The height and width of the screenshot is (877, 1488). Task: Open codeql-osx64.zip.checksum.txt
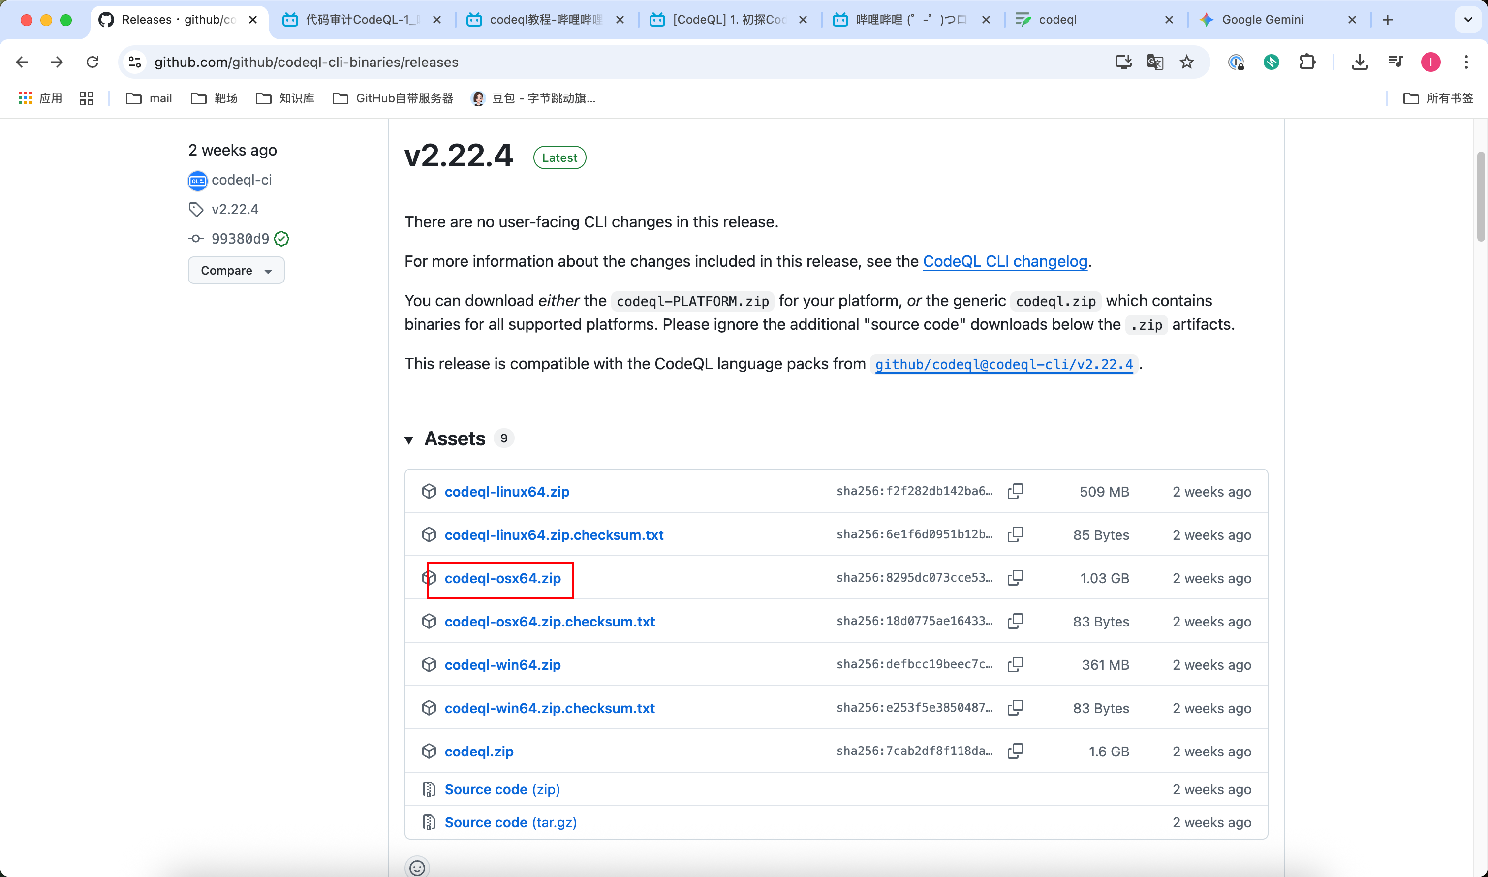[x=550, y=622]
